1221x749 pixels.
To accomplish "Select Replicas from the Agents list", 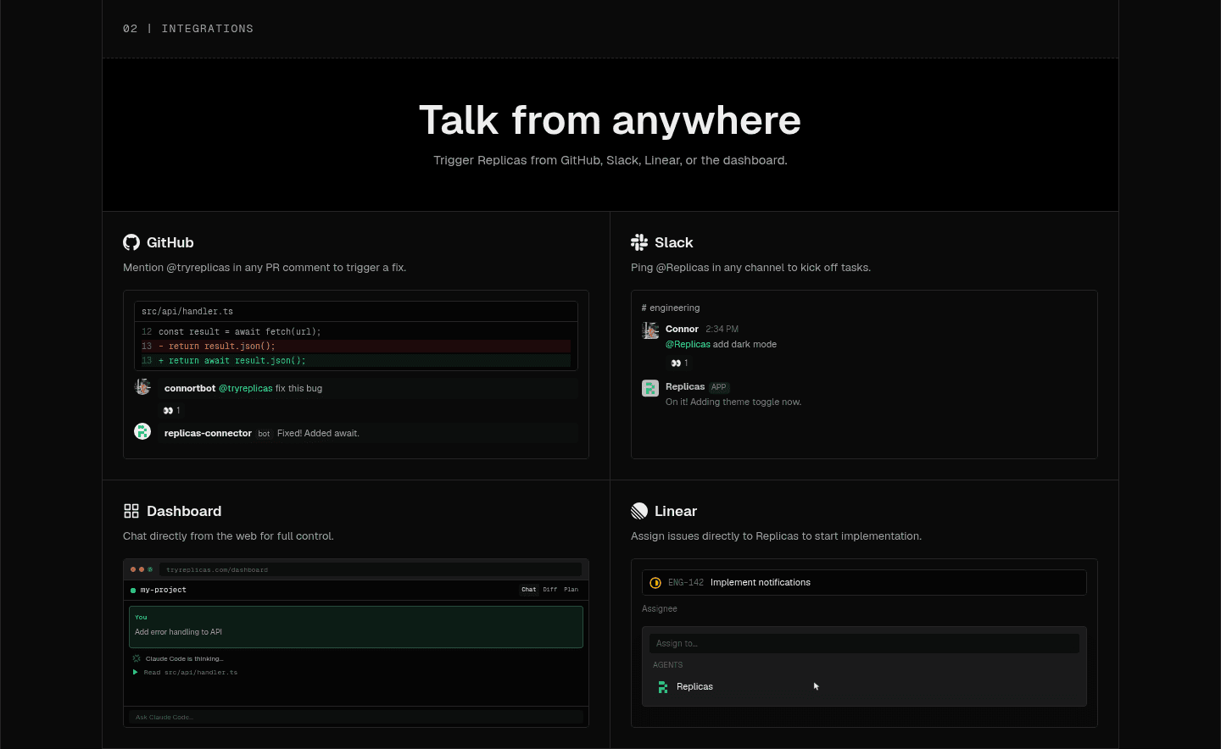I will [864, 687].
